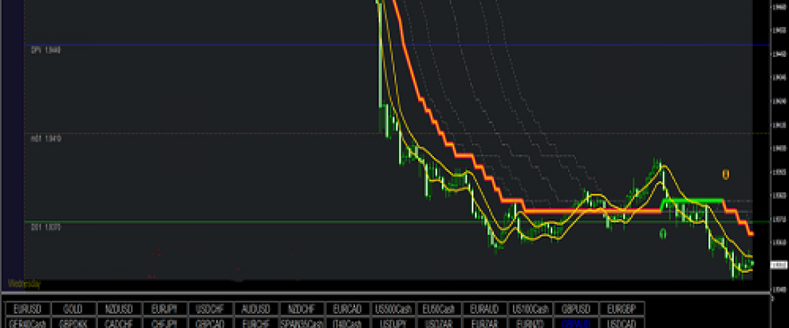Viewport: 789px width, 328px height.
Task: Select NZDCHF from symbol panel
Action: [x=301, y=308]
